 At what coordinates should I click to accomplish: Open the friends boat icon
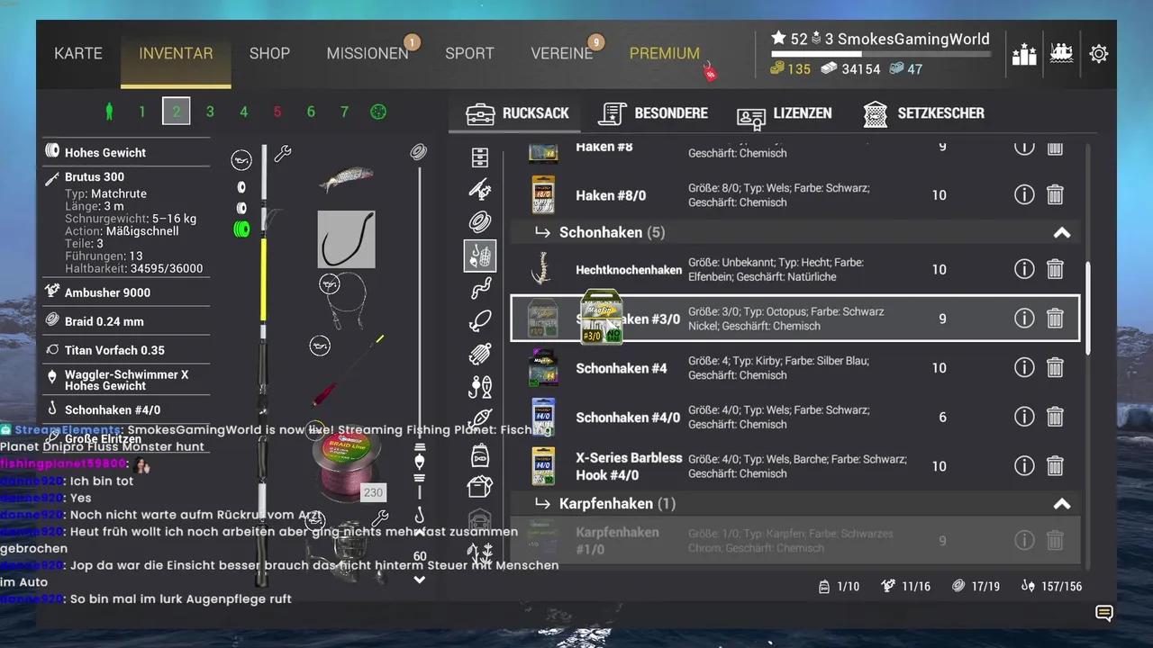[1063, 54]
